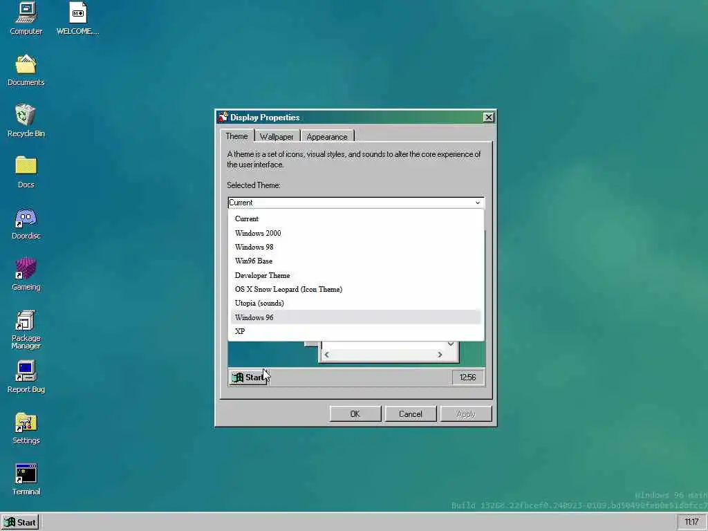The image size is (708, 531).
Task: Choose Windows 96 theme option
Action: [356, 317]
